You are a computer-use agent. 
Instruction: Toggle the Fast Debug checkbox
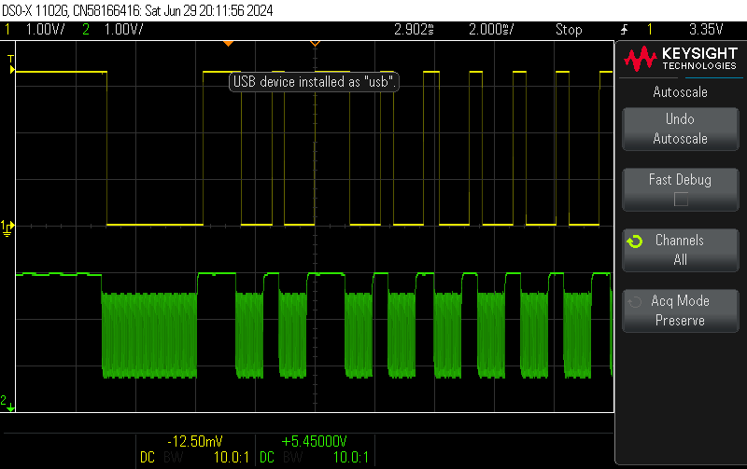pos(681,199)
